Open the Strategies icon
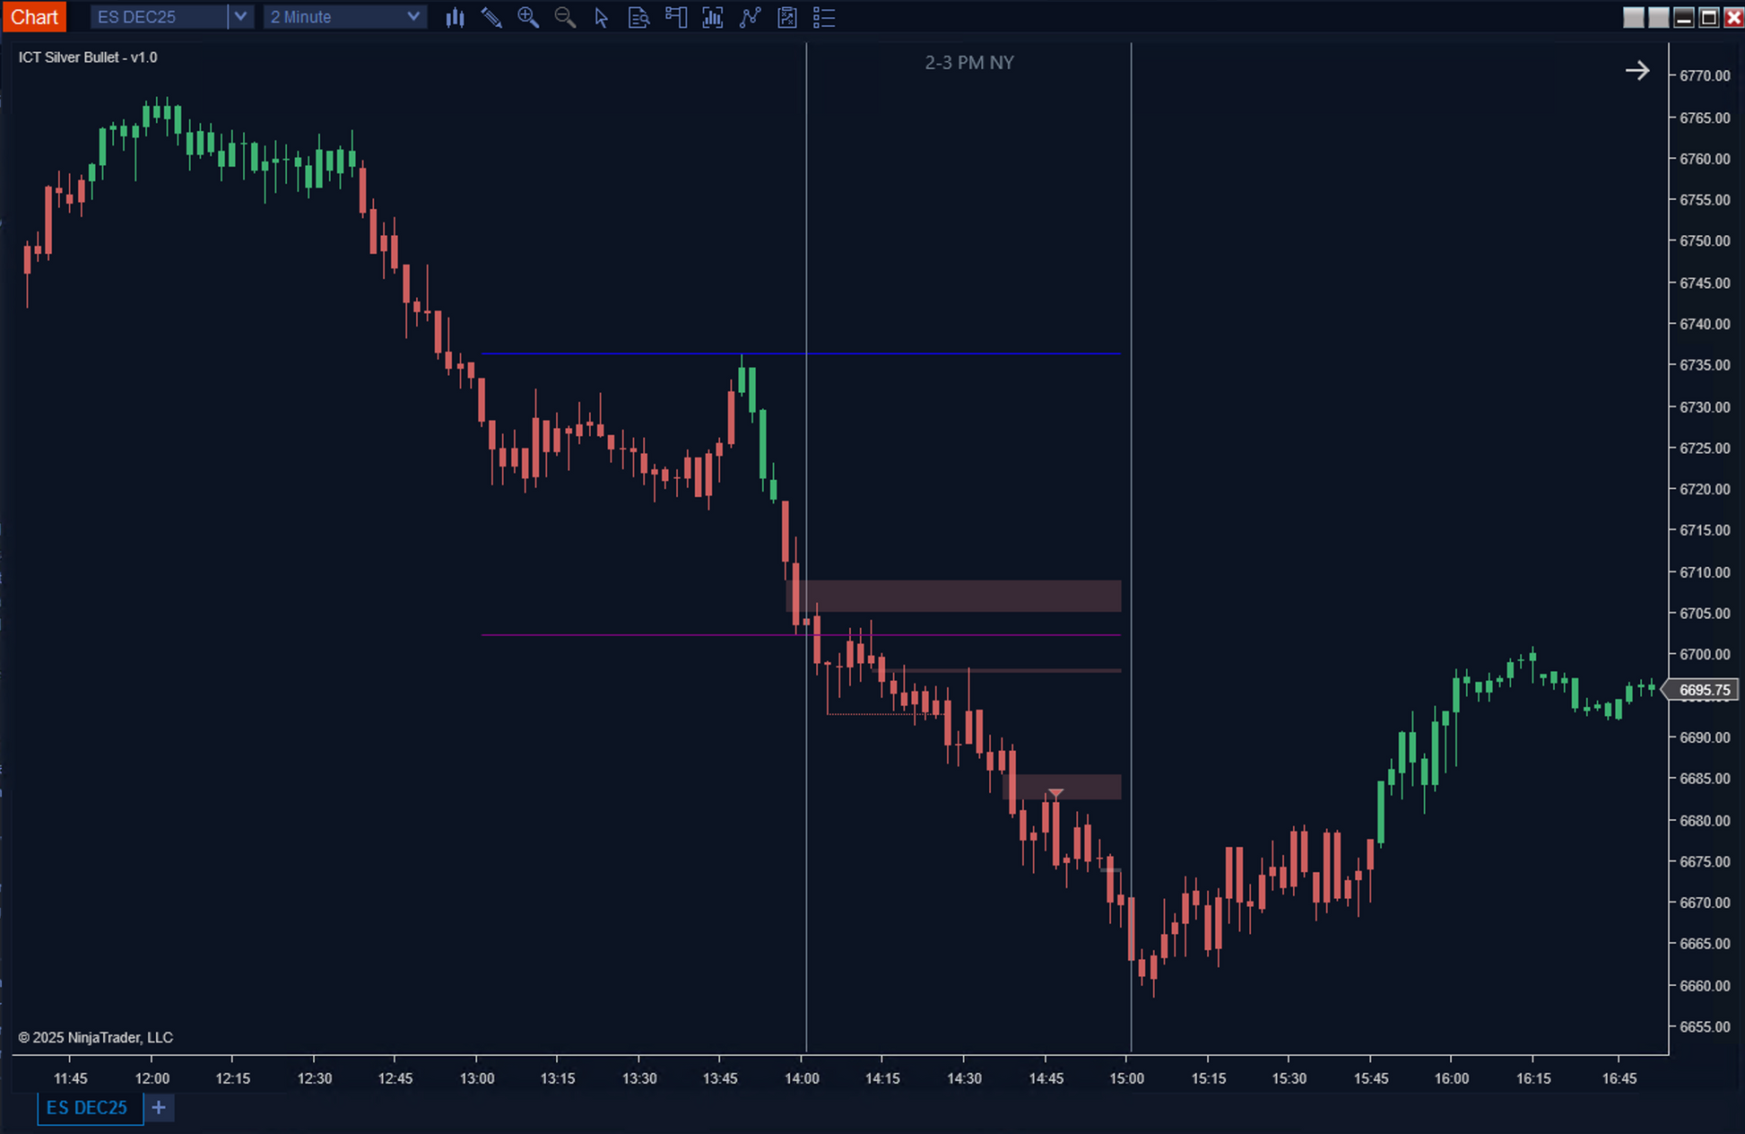Screen dimensions: 1745x1134 click(x=751, y=17)
